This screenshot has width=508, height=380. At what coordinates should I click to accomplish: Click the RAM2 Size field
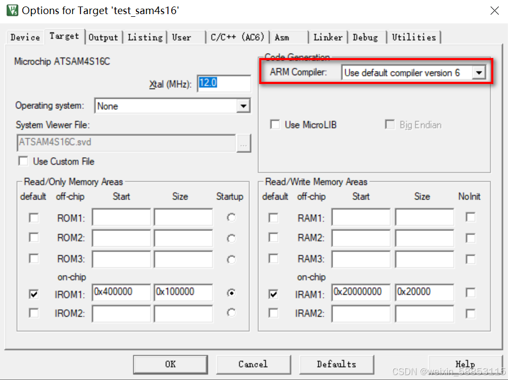[x=424, y=238]
